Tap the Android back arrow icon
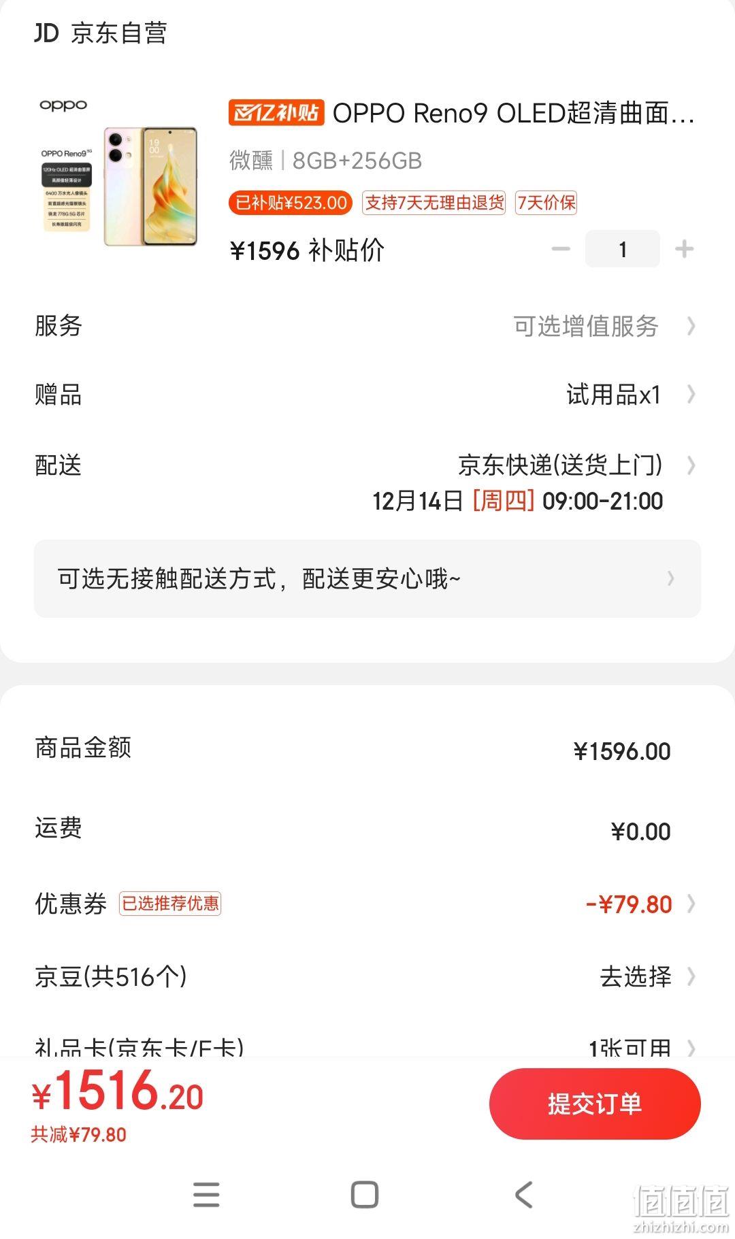The height and width of the screenshot is (1239, 735). coord(523,1195)
